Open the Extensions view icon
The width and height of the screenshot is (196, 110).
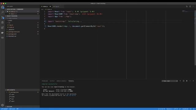(2, 28)
